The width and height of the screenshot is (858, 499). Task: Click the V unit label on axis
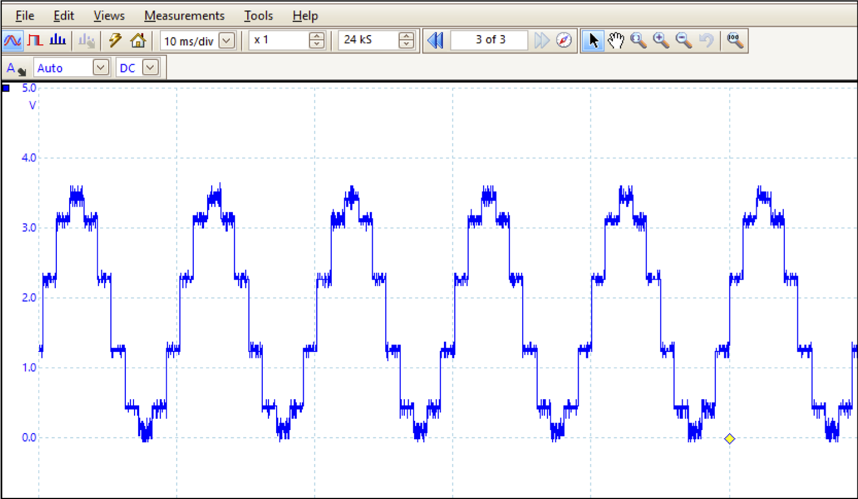32,106
